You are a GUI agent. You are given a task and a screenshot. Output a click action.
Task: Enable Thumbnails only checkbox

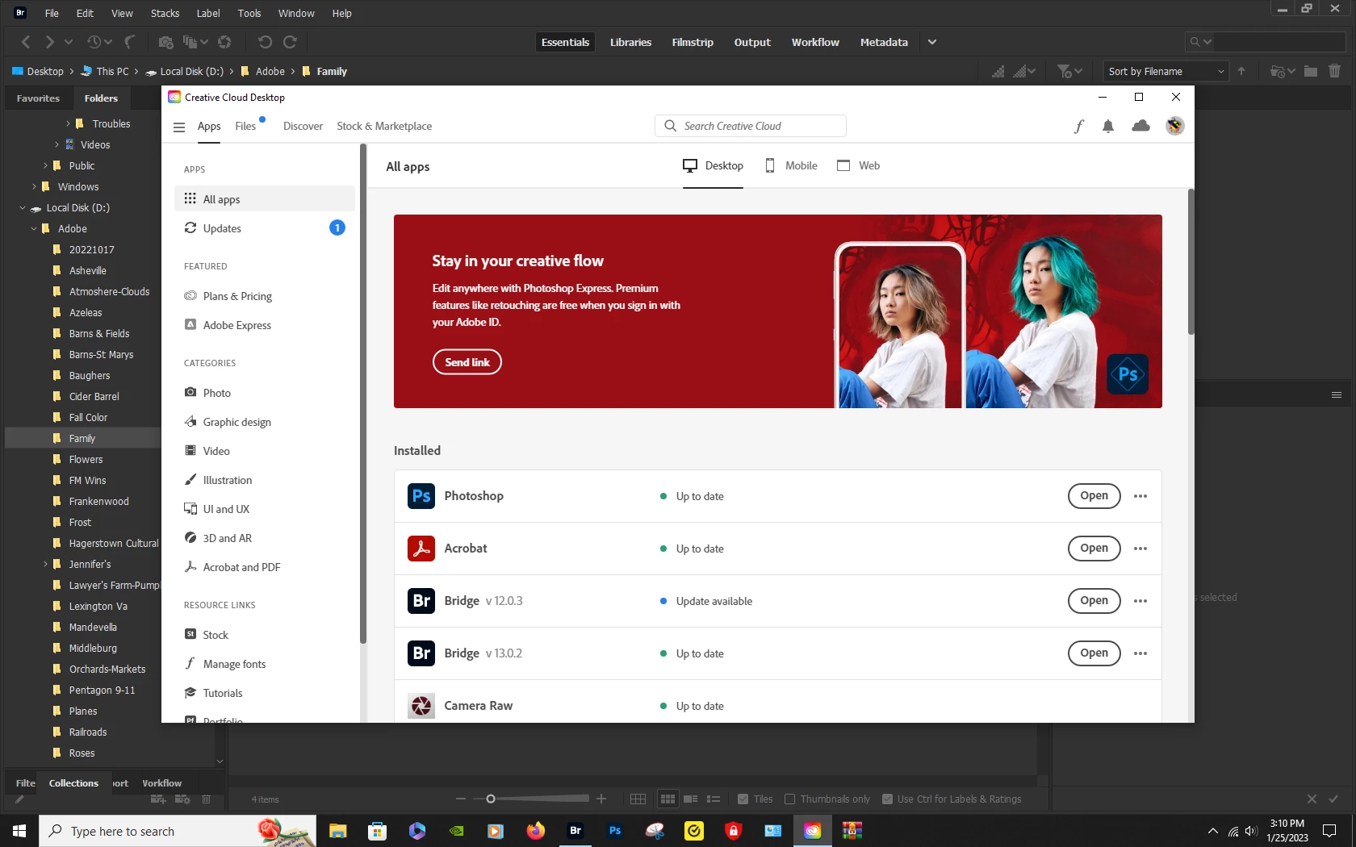tap(790, 799)
